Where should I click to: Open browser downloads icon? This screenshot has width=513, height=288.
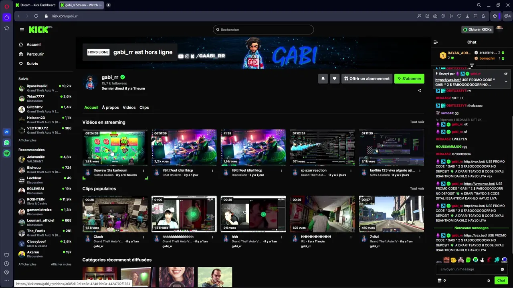pos(467,16)
